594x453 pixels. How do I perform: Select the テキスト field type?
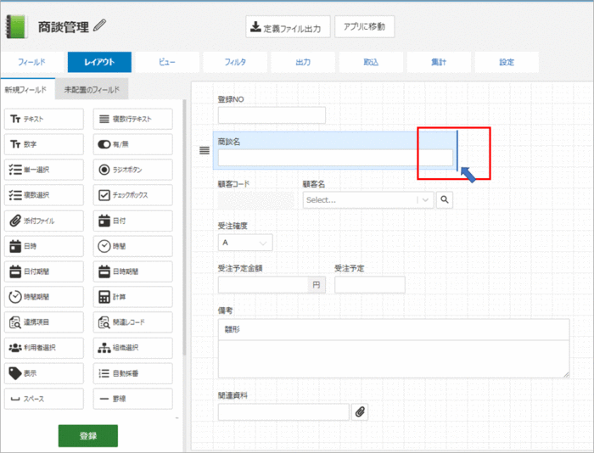pyautogui.click(x=44, y=119)
